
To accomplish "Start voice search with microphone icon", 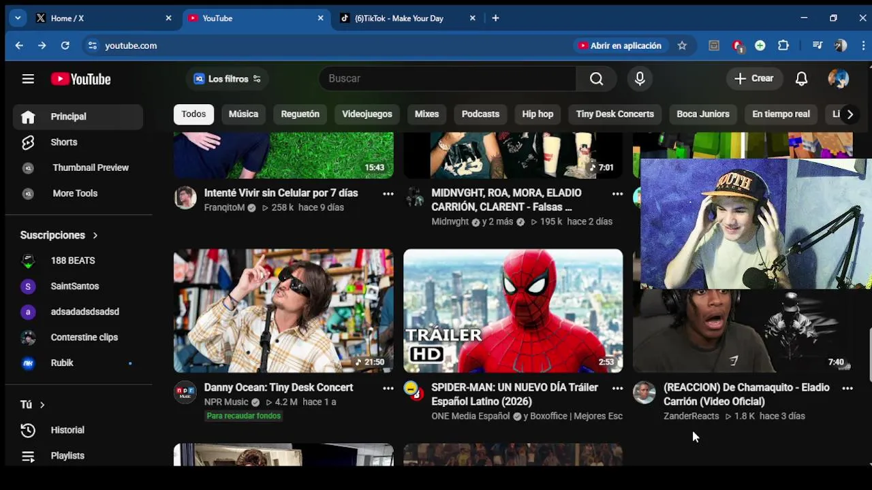I will click(x=640, y=78).
